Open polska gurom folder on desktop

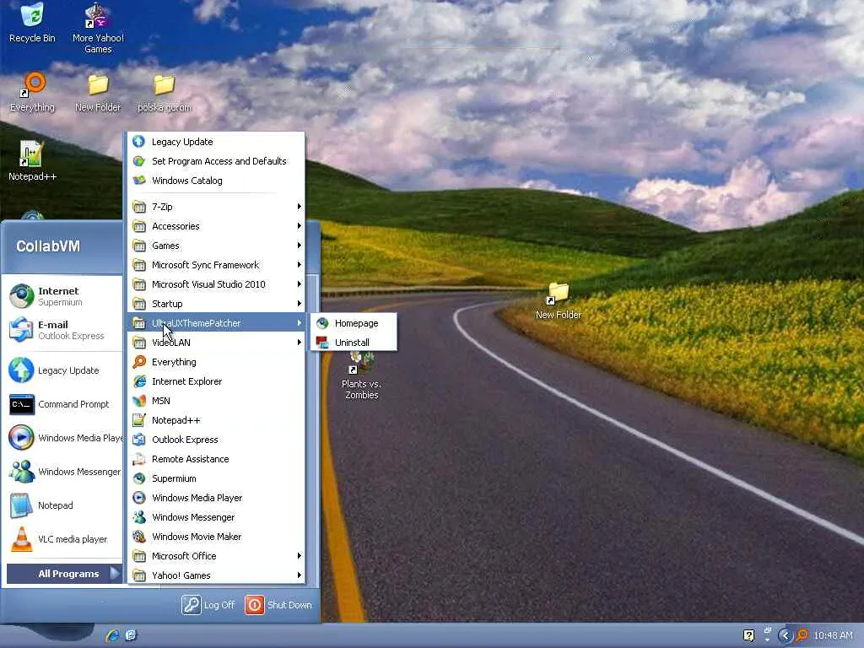165,93
